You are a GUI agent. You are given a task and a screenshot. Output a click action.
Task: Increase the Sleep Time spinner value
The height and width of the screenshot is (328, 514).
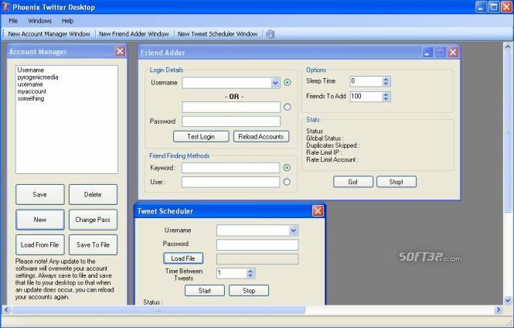[386, 79]
